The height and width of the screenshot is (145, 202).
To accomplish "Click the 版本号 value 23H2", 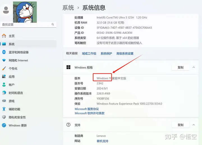I will 100,83.
